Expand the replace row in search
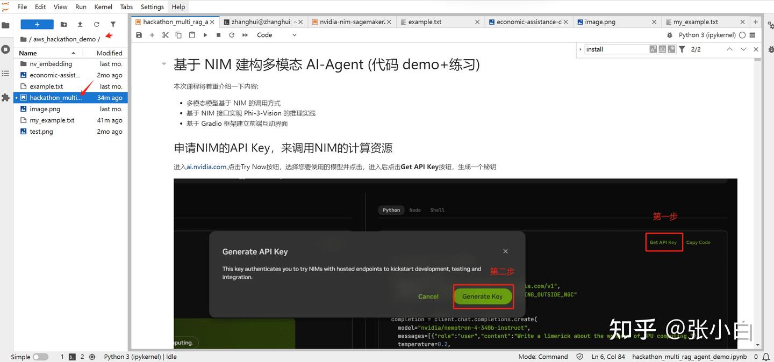 tap(580, 49)
